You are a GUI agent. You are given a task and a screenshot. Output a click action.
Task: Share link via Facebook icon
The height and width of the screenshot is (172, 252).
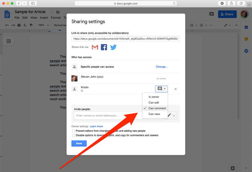(x=104, y=47)
